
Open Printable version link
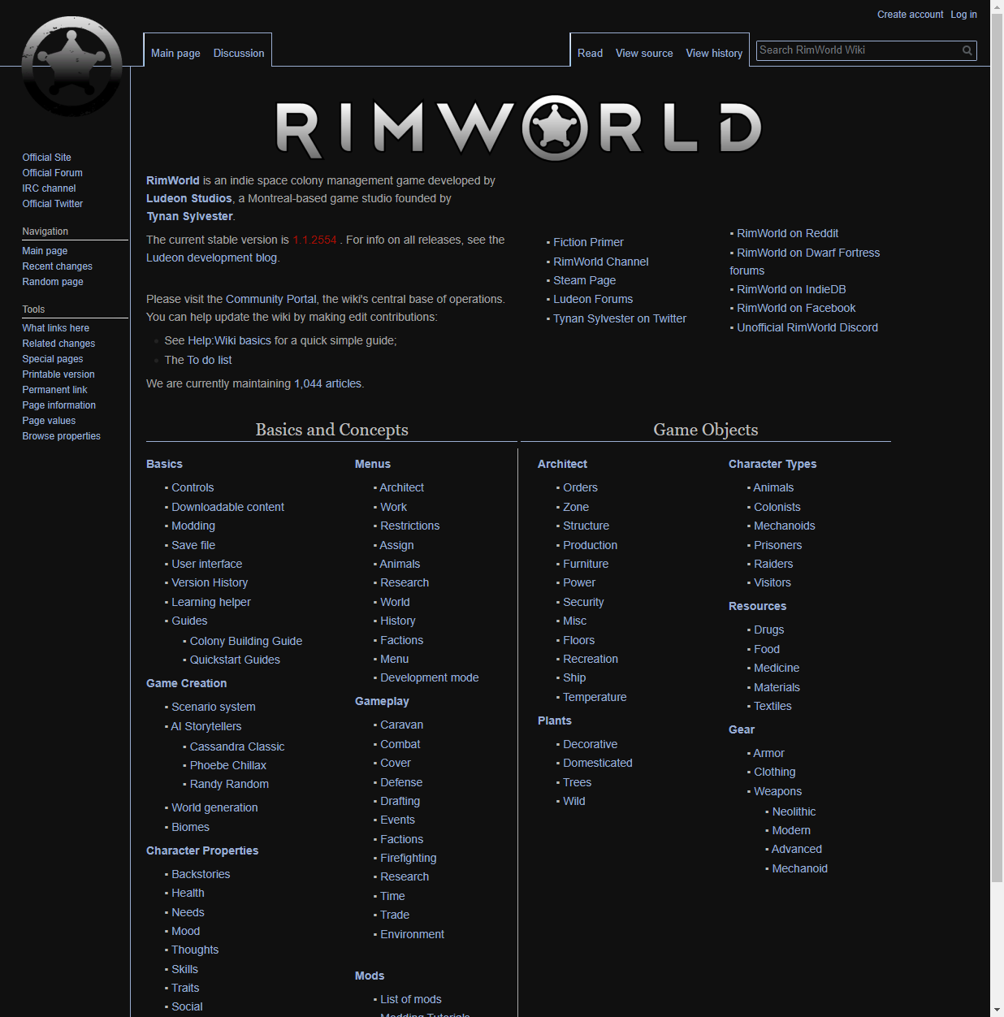(x=58, y=374)
